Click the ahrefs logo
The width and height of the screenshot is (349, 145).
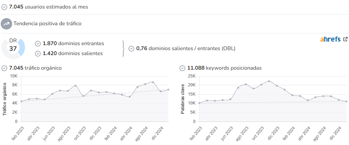[x=330, y=39]
